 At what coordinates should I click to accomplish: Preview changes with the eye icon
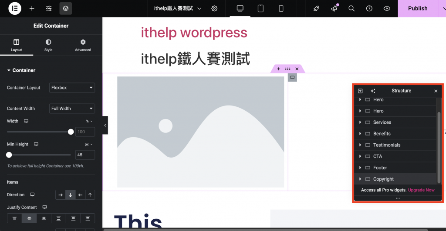tap(387, 9)
